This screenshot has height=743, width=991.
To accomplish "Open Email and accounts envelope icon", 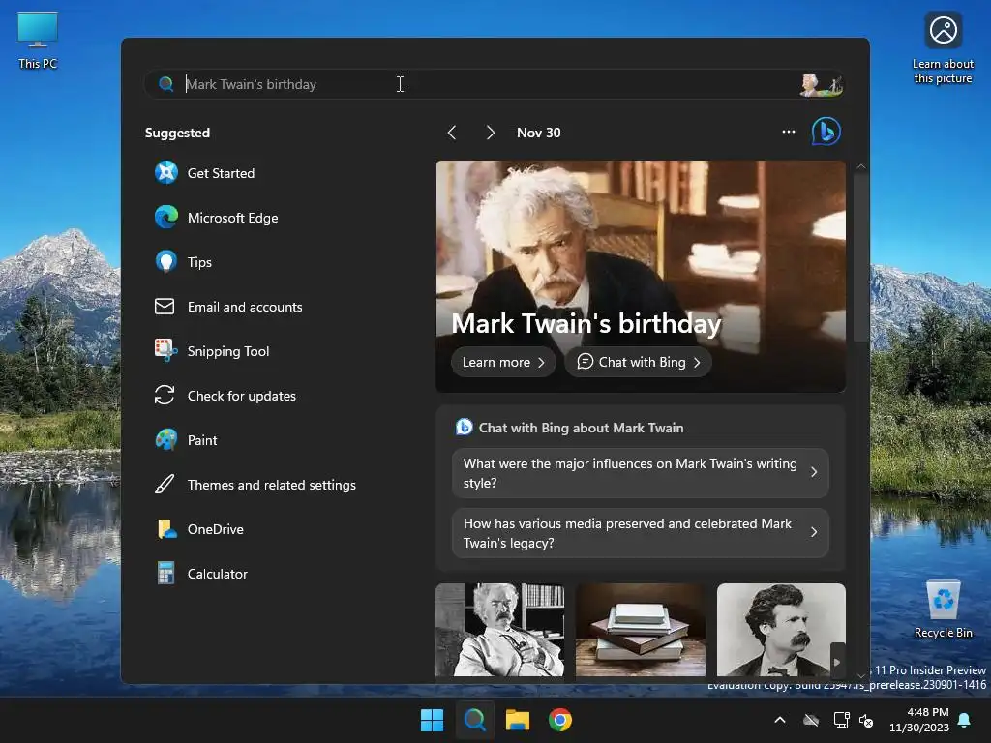I will point(165,307).
